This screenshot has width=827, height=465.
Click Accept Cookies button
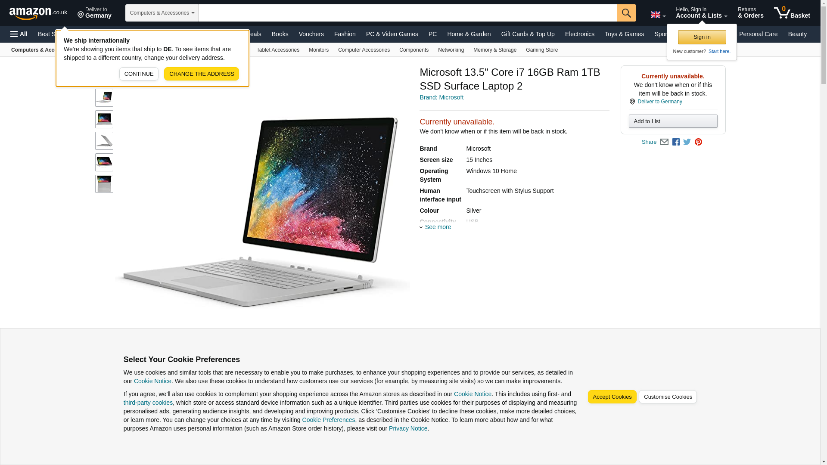(x=612, y=397)
